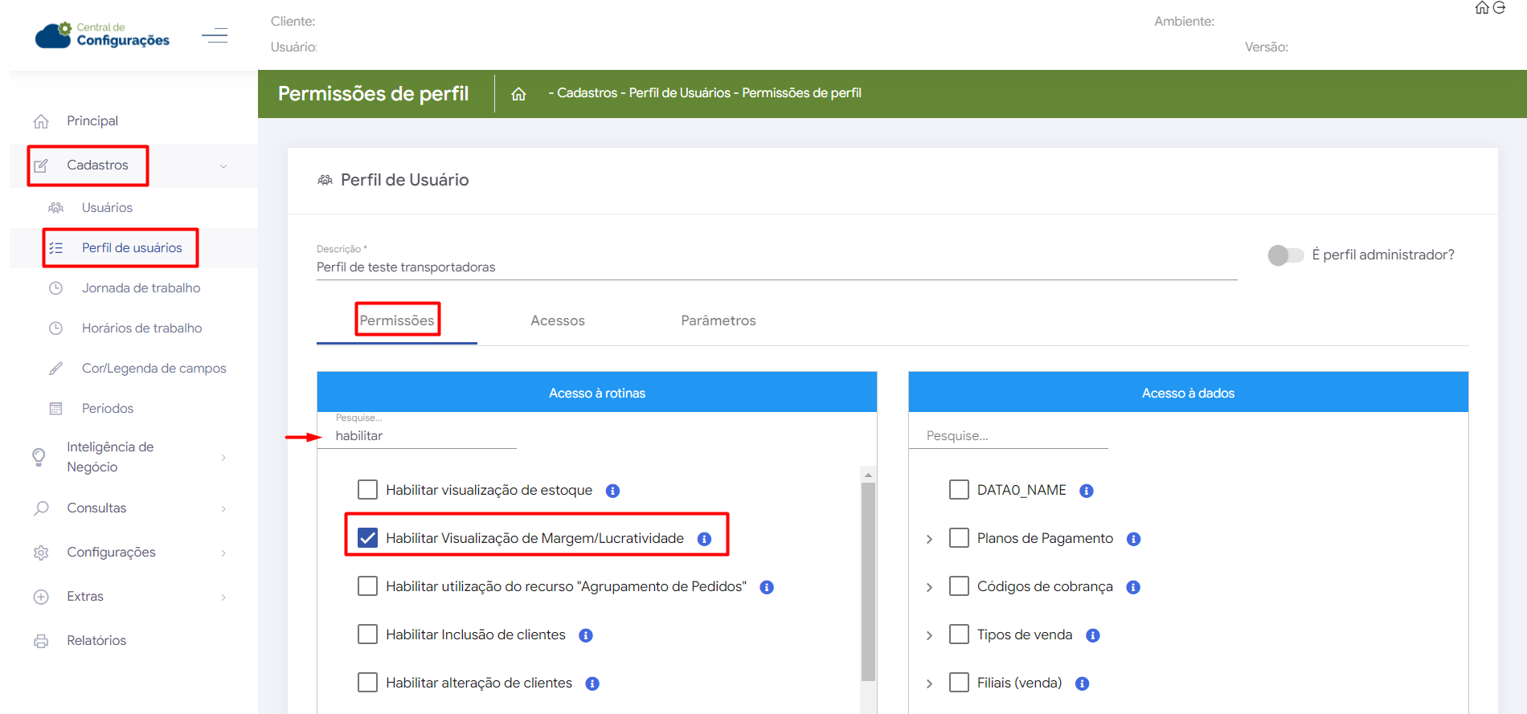Click the logout icon at top right
The width and height of the screenshot is (1527, 714).
(x=1499, y=8)
